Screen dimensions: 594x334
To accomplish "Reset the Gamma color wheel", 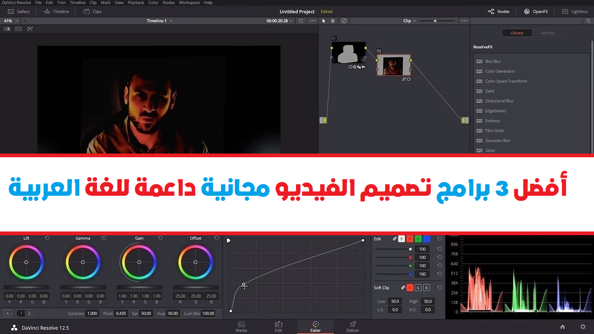I will tap(104, 238).
